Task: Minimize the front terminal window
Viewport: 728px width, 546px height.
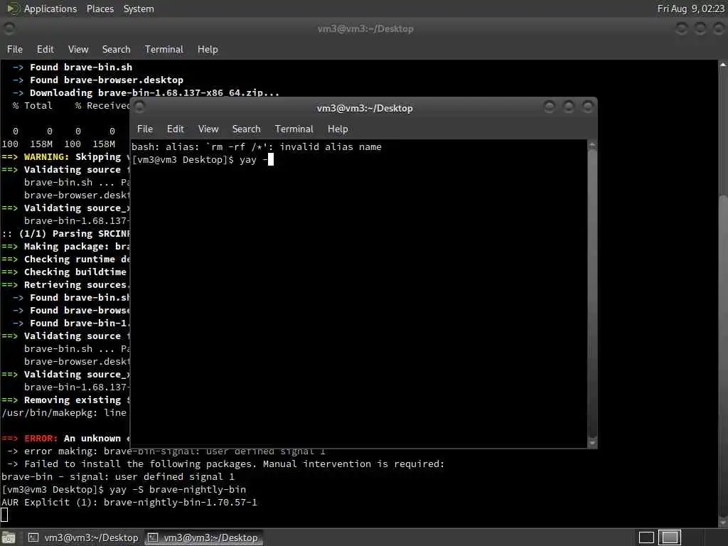Action: tap(550, 107)
